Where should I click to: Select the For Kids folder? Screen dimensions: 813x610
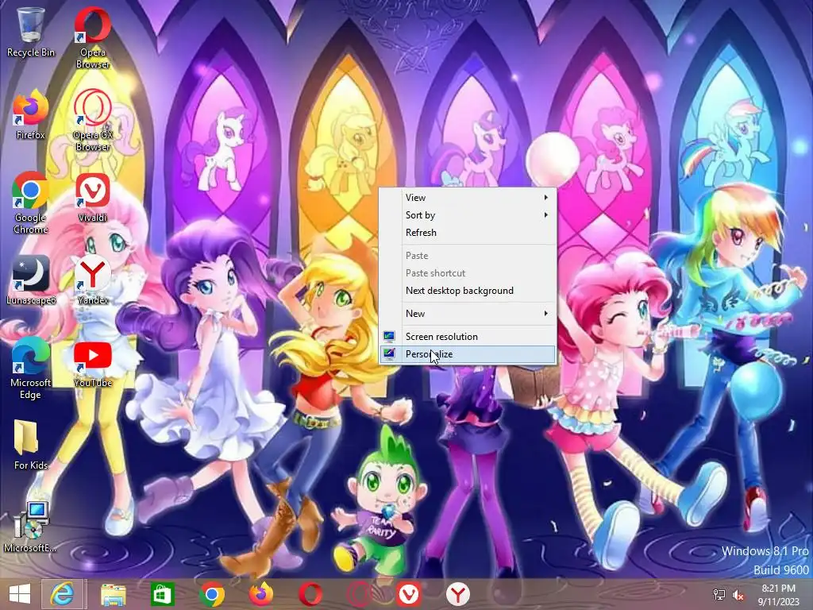(x=30, y=445)
